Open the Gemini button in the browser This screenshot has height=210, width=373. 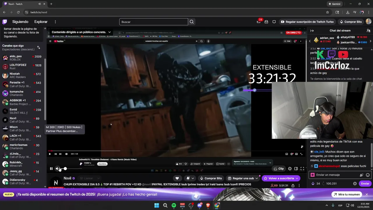point(334,4)
